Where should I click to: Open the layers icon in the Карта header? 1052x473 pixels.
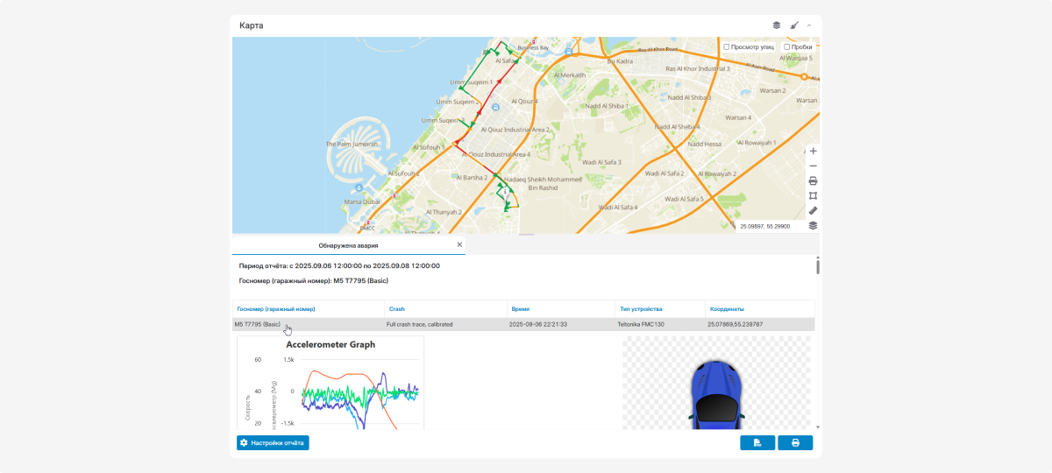point(776,25)
